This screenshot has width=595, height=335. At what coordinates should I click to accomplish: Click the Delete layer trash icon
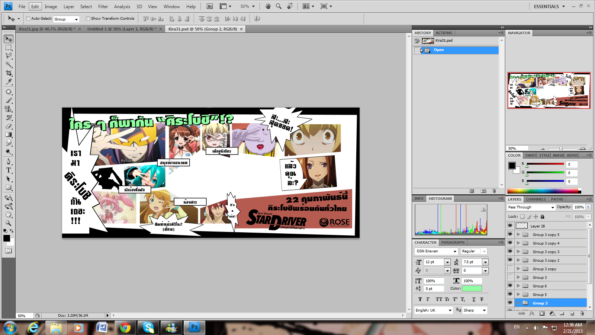click(x=582, y=313)
